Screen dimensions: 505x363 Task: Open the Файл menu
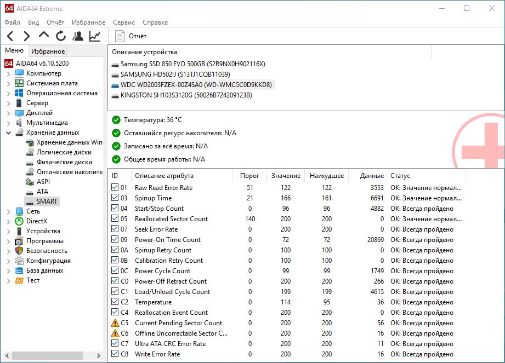tap(12, 22)
